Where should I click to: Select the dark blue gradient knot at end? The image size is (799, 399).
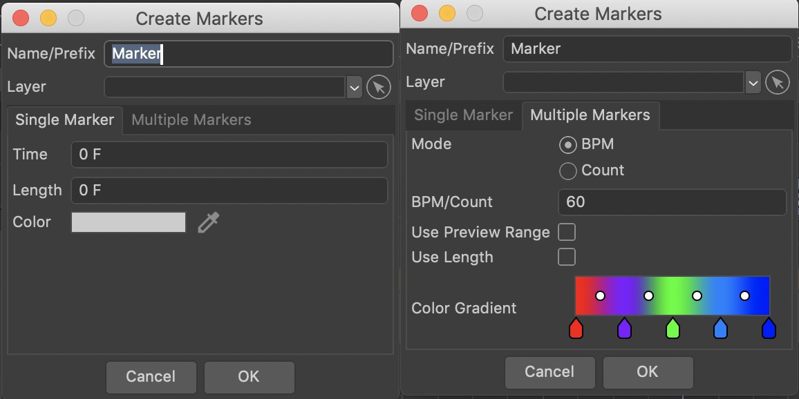(769, 329)
